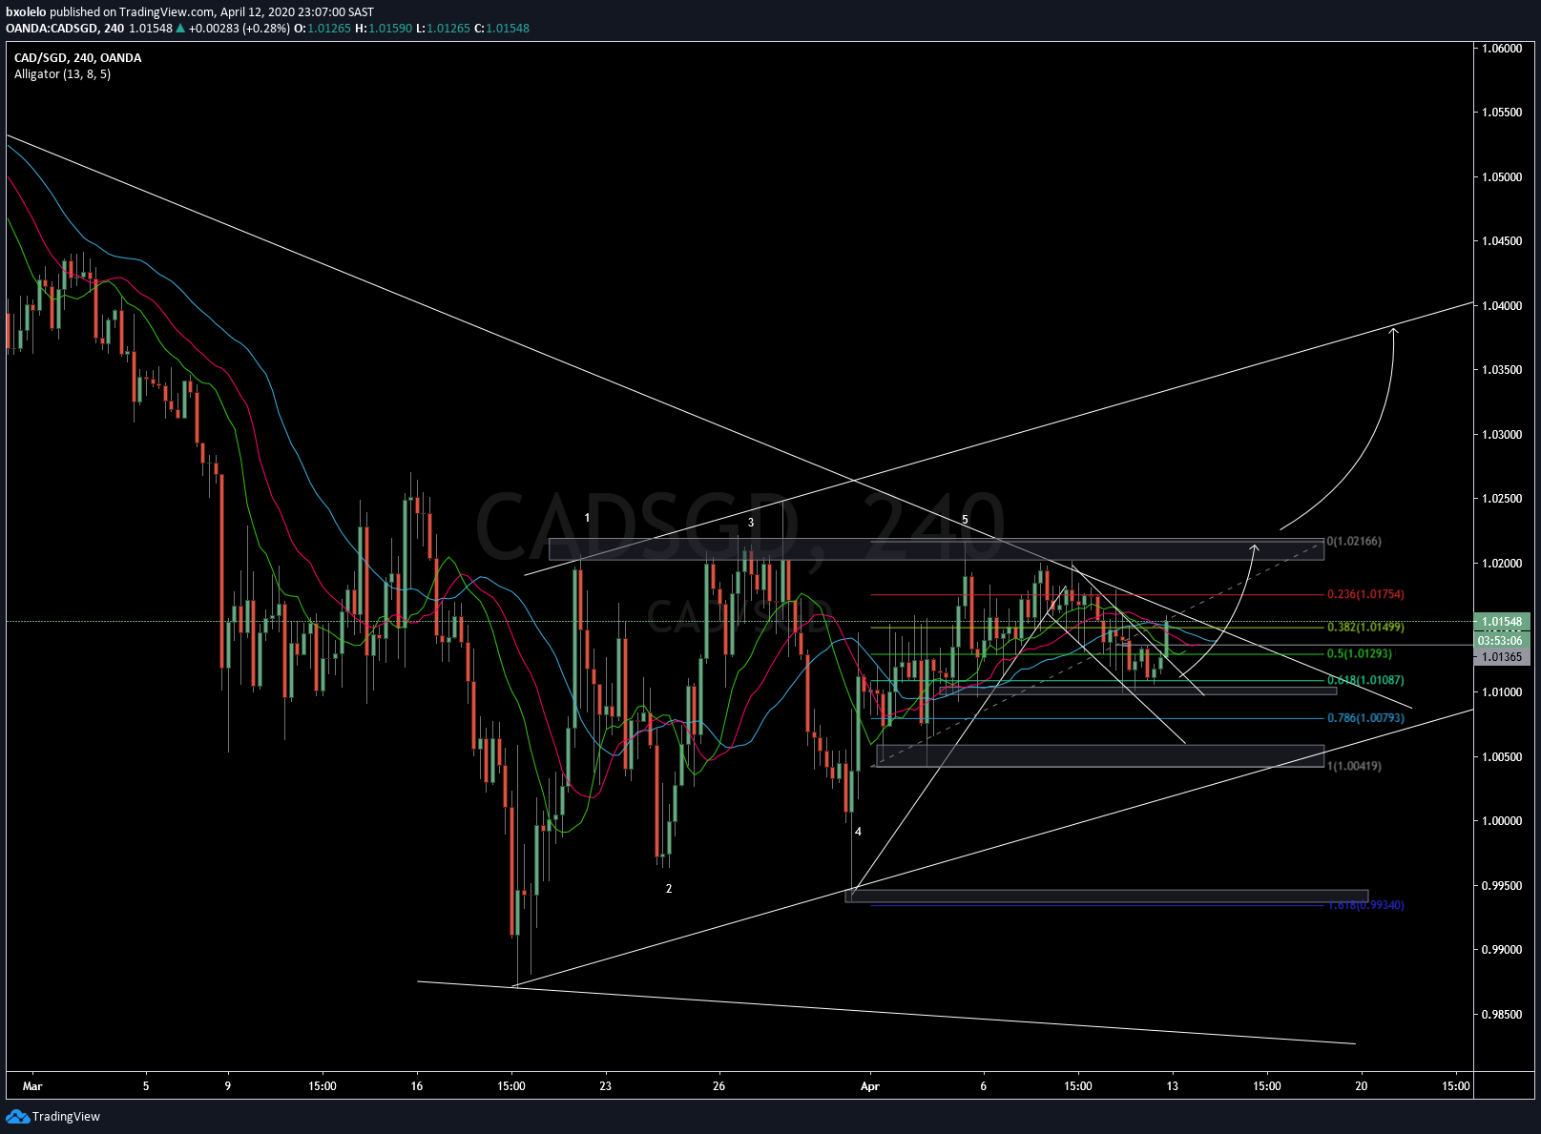
Task: Select wave label 2 below the candle low
Action: tap(669, 888)
